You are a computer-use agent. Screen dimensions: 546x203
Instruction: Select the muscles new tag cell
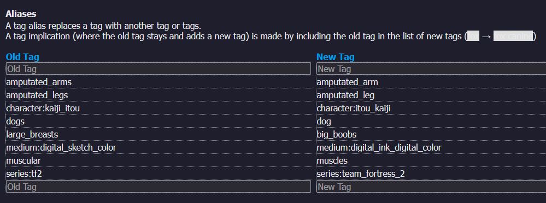(431, 160)
